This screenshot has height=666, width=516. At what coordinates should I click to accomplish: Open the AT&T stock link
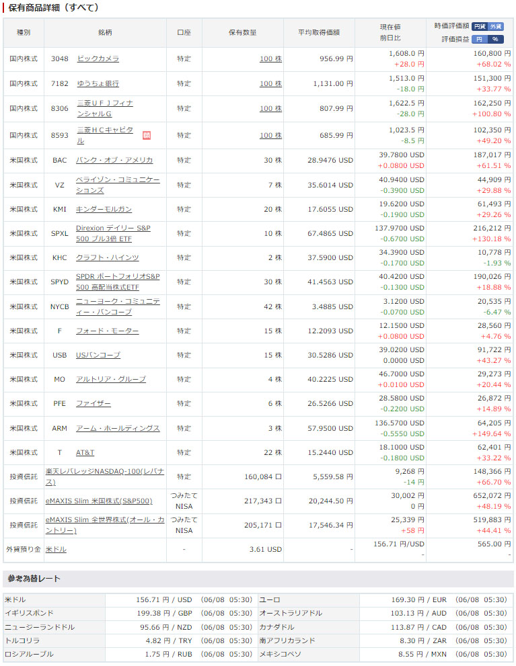pyautogui.click(x=85, y=452)
